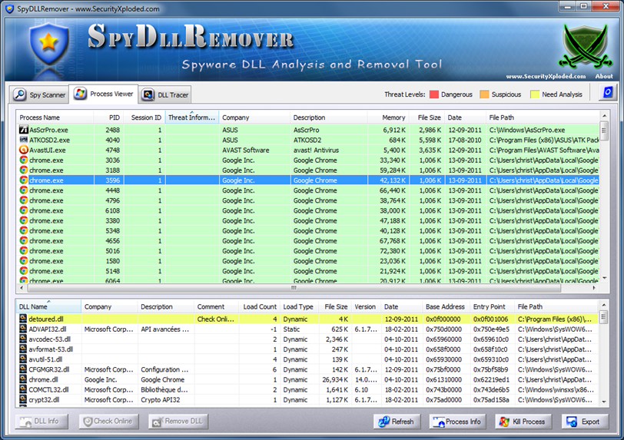
Task: Click DLL list vertical scrollbar down arrow
Action: [x=604, y=402]
